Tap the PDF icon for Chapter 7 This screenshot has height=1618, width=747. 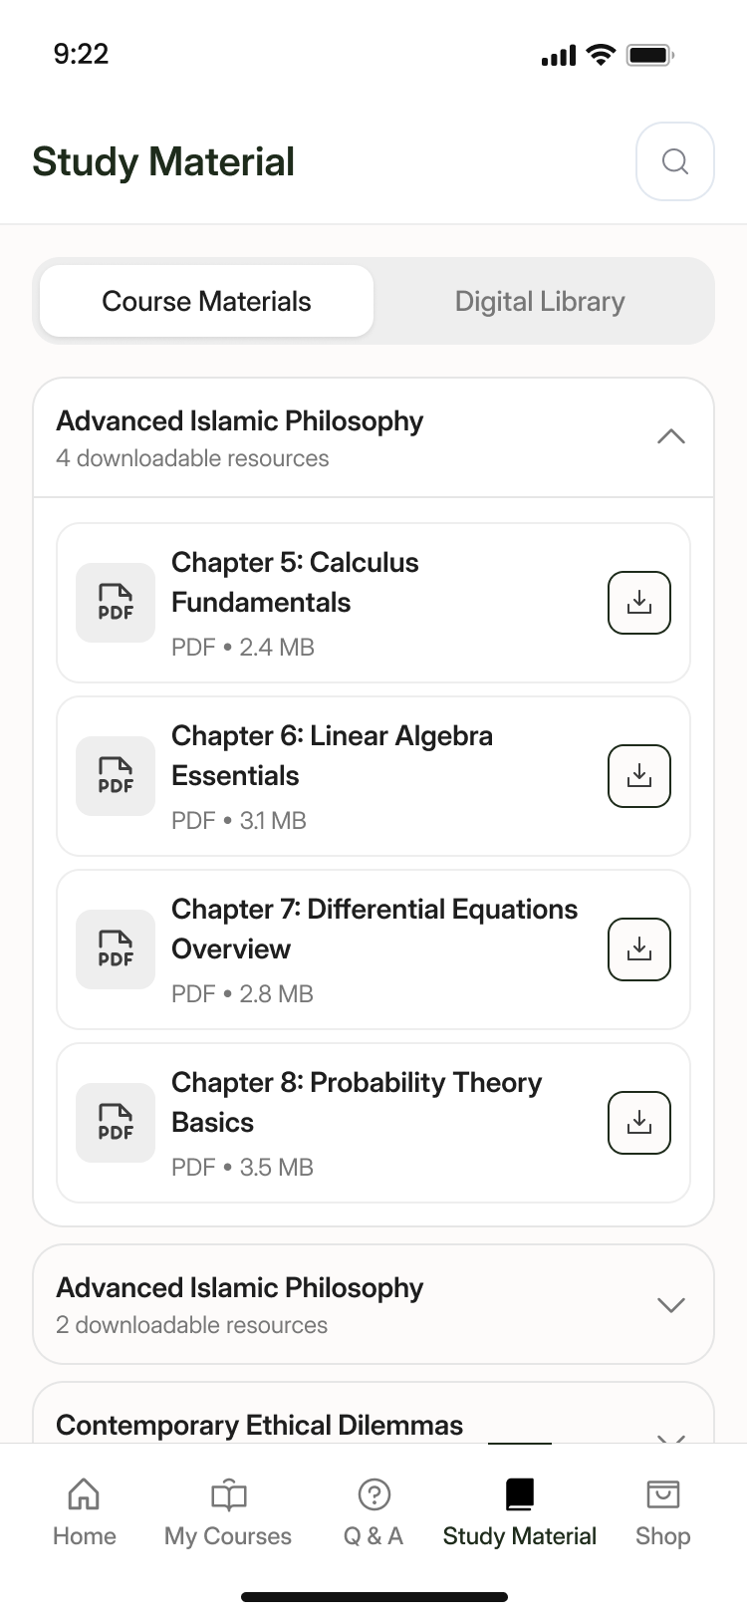pos(116,949)
